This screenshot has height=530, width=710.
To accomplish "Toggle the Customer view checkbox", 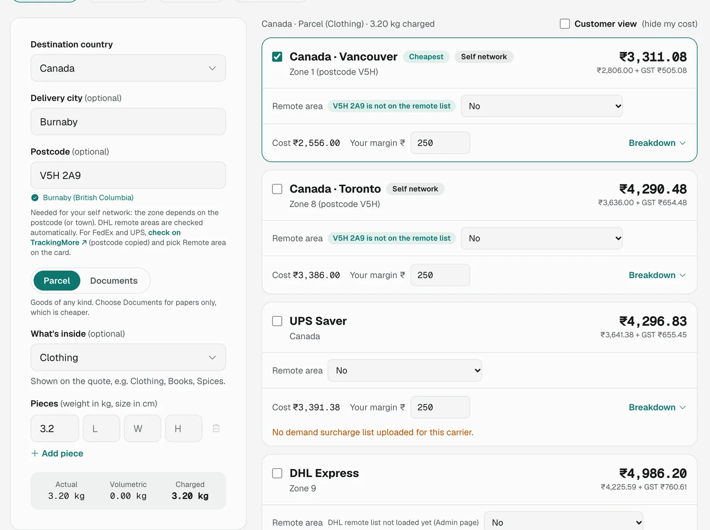I will point(565,24).
